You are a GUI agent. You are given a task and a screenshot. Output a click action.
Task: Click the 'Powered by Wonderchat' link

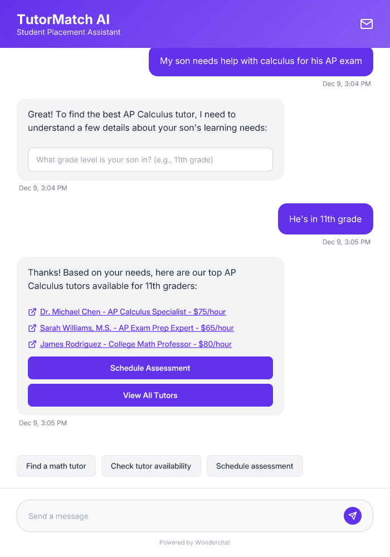(x=194, y=542)
